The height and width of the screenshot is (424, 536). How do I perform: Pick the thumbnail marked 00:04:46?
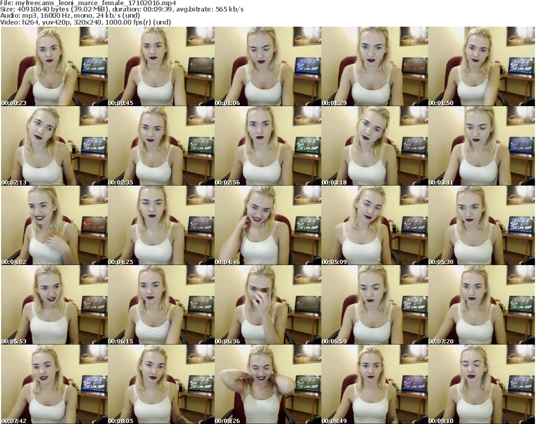coord(268,225)
